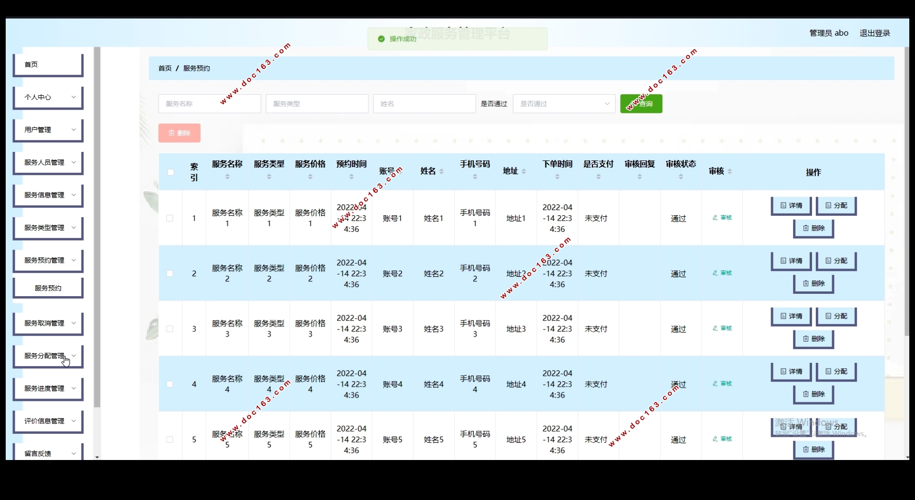Sort by 预约时间 column sort icon
This screenshot has height=500, width=915.
point(352,177)
